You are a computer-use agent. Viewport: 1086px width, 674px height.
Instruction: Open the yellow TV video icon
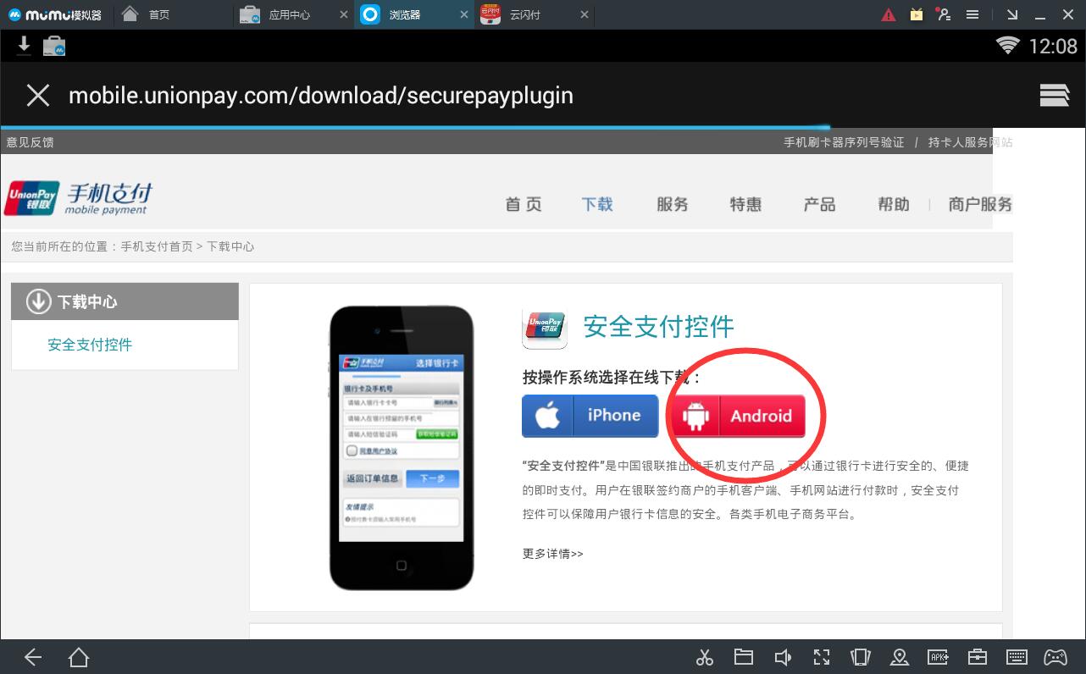(x=917, y=14)
